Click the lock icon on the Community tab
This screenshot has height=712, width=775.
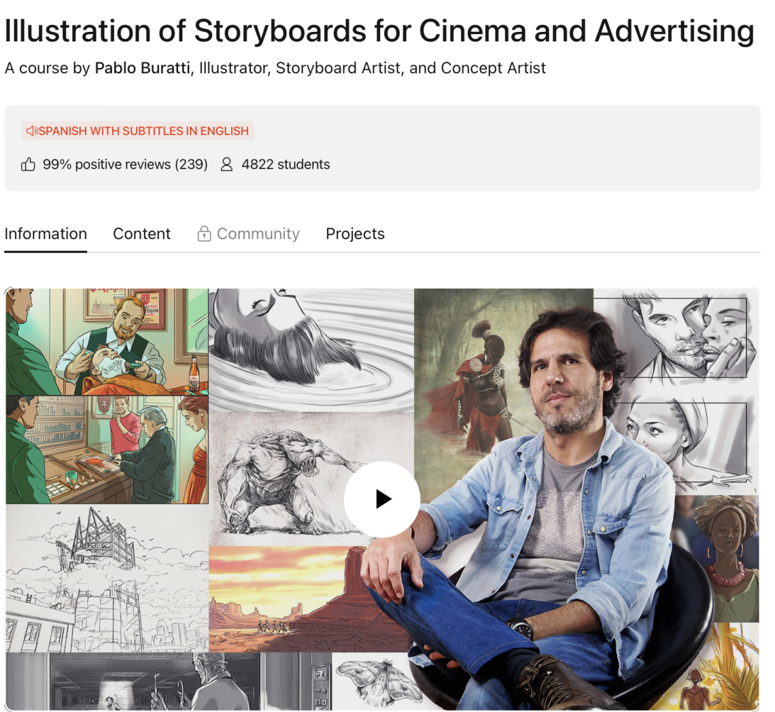(x=204, y=234)
